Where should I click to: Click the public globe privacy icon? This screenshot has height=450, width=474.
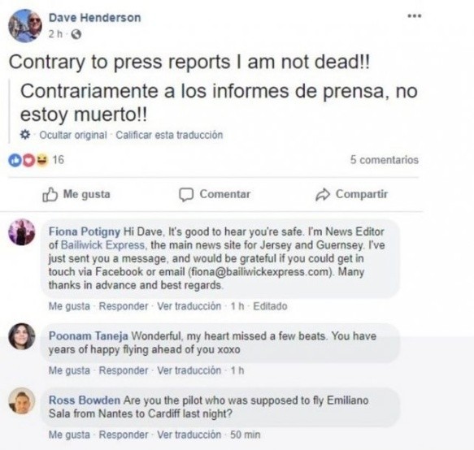tap(76, 34)
